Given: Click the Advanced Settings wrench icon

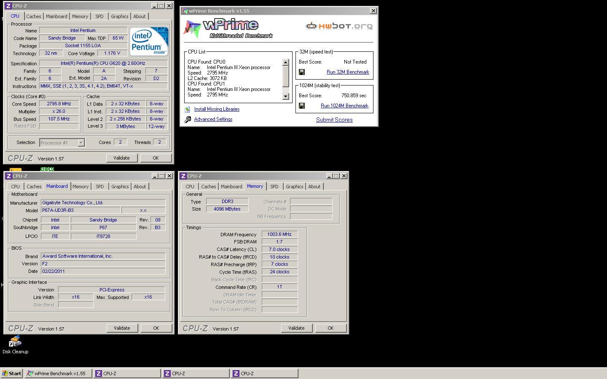Looking at the screenshot, I should (x=188, y=120).
